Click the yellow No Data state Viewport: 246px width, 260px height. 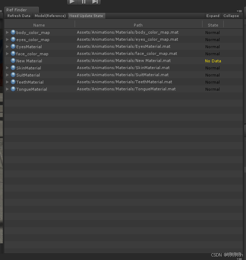(213, 61)
